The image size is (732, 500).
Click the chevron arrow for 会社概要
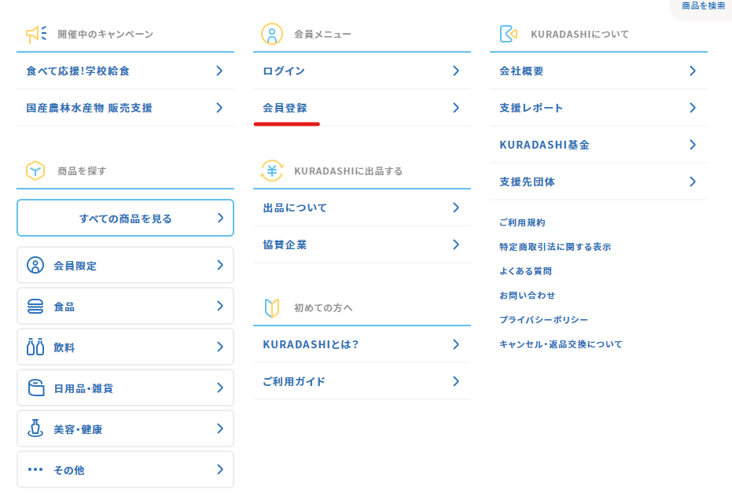click(693, 71)
